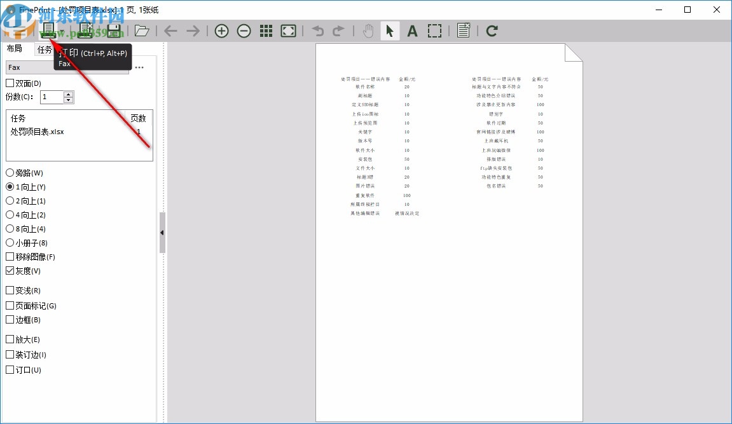Click the ... button beside the printer dropdown
732x424 pixels.
point(139,67)
